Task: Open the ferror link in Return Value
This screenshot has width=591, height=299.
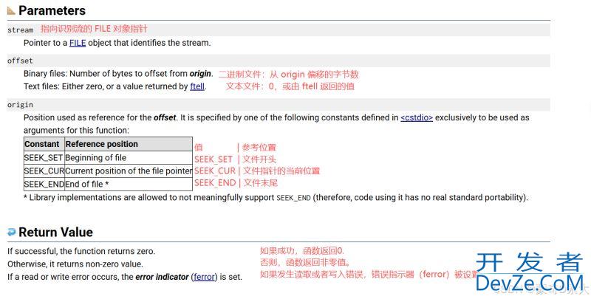Action: (x=204, y=277)
